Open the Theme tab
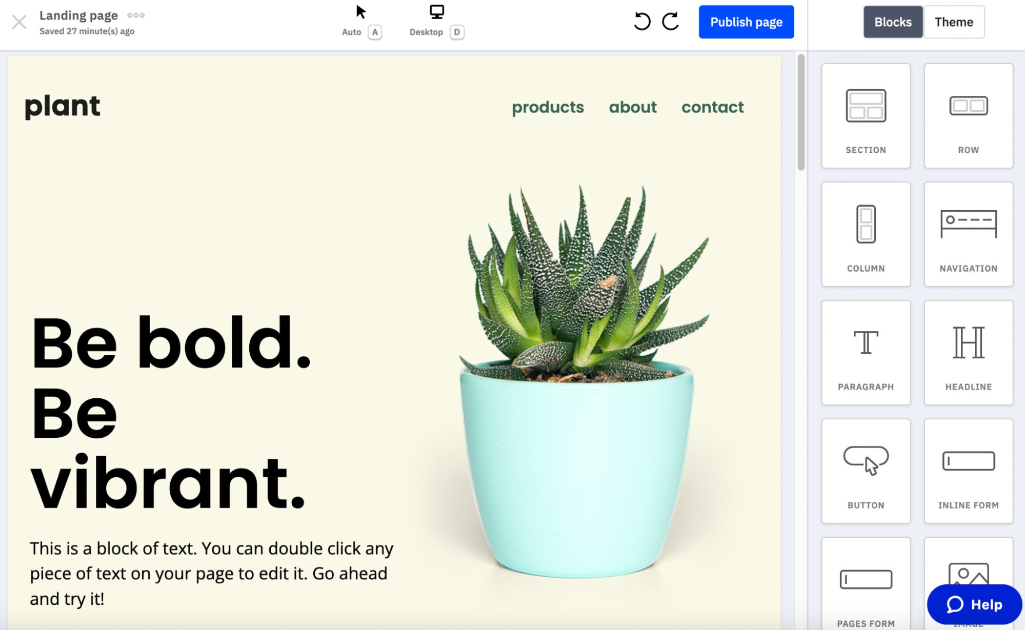 tap(954, 22)
